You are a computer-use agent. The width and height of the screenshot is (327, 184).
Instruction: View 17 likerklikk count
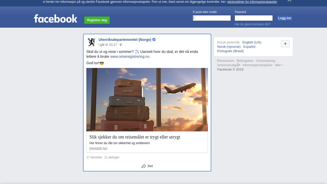[94, 157]
